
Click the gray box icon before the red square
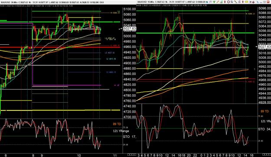click(x=264, y=2)
